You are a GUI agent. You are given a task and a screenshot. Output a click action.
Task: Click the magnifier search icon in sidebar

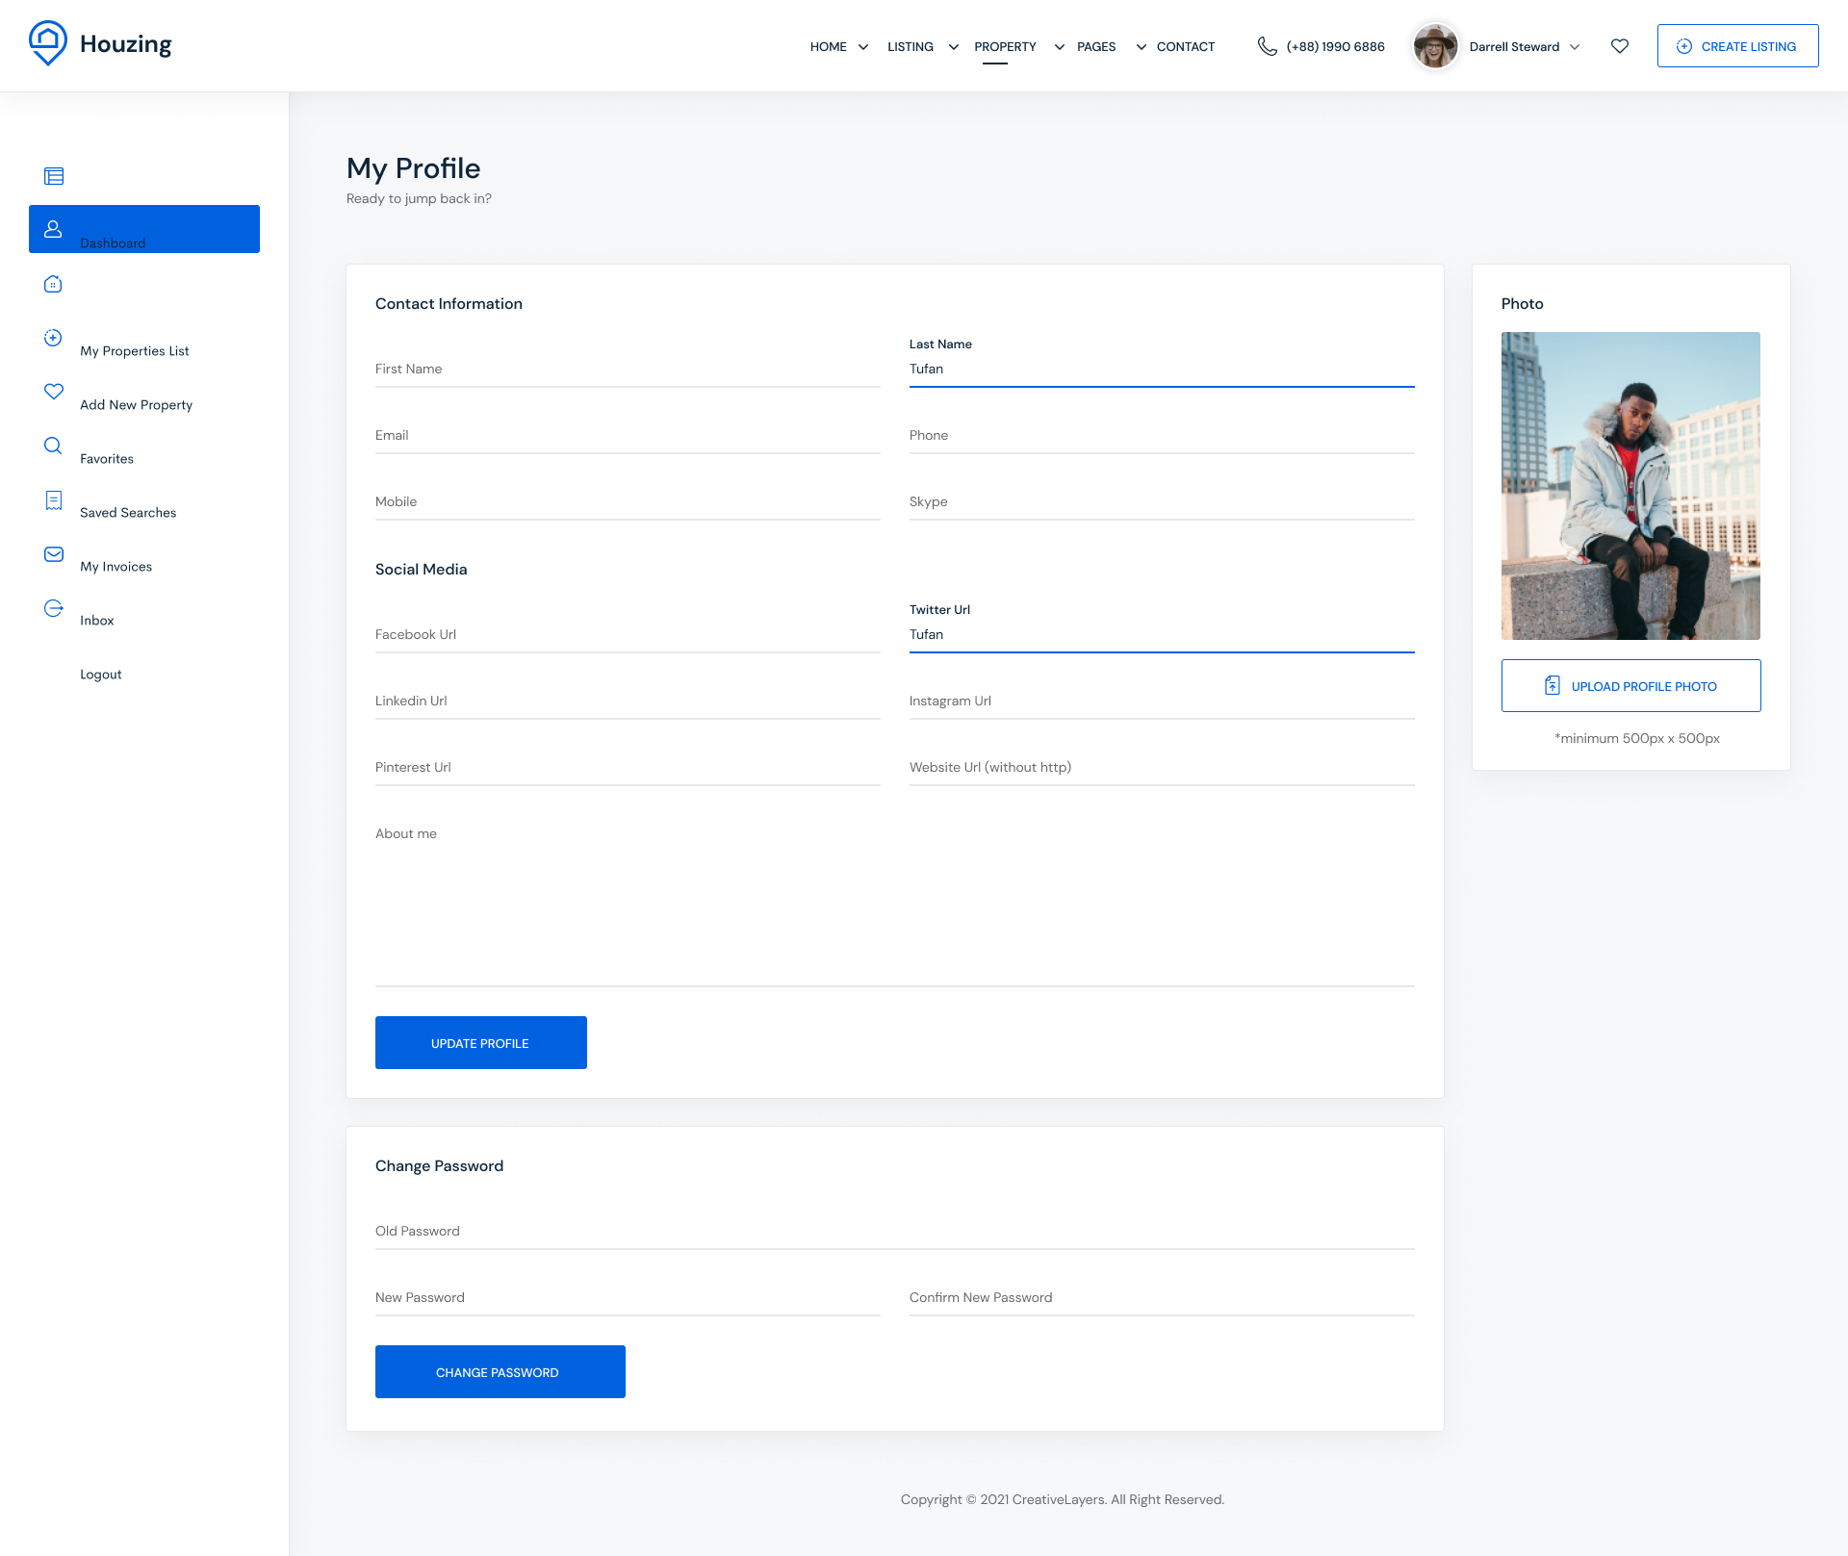click(53, 446)
